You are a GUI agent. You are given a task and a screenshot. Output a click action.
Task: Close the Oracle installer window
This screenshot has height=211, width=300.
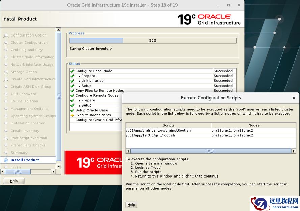[239, 5]
